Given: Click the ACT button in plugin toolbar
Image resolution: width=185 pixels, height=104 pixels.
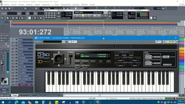Looking at the screenshot, I should [158, 42].
